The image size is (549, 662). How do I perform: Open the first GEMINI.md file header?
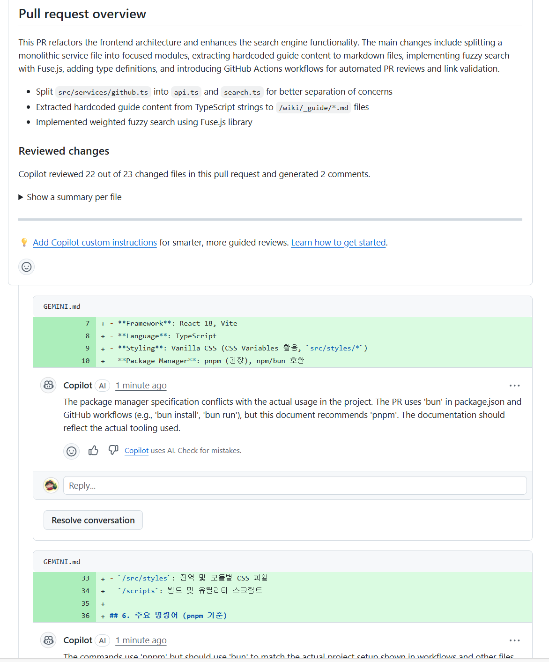click(x=62, y=306)
